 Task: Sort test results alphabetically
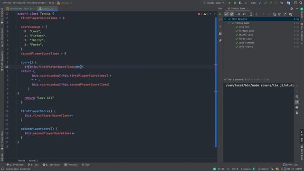tap(239, 14)
